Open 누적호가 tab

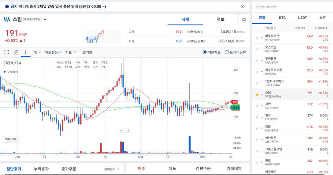click(x=41, y=169)
